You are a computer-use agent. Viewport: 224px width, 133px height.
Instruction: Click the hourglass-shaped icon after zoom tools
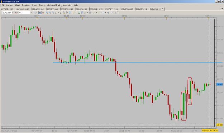[61, 12]
